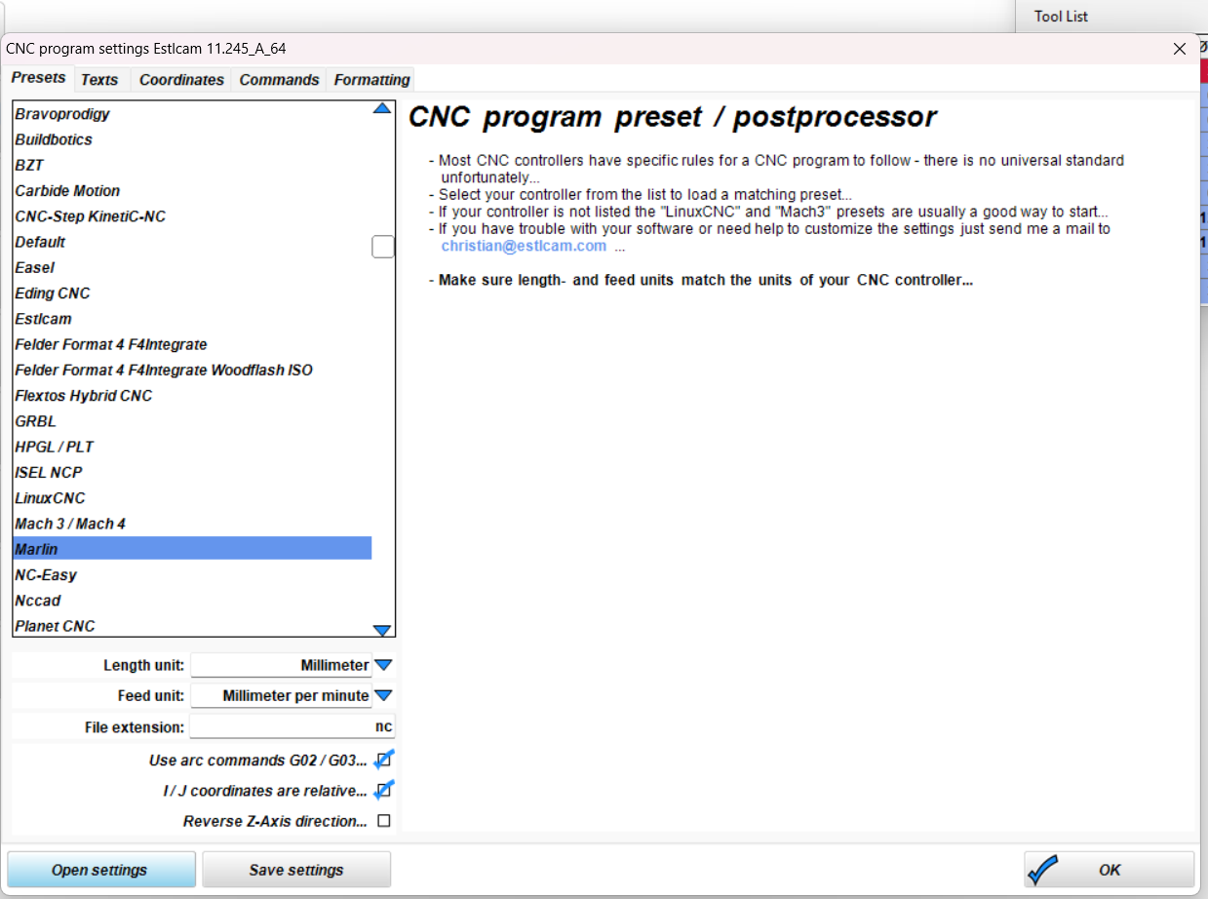
Task: Toggle Use arc commands G02 / G03 checkbox
Action: coord(383,761)
